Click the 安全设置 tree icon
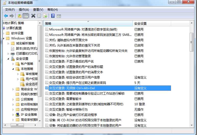This screenshot has width=197, height=135. [x=13, y=59]
